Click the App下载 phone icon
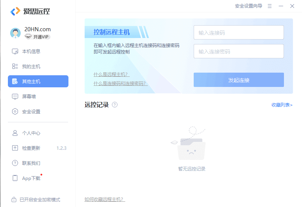The image size is (302, 207). point(15,178)
